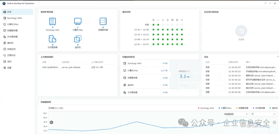The width and height of the screenshot is (279, 134).
Task: Toggle the Synology NAS legend dot
Action: 199,108
